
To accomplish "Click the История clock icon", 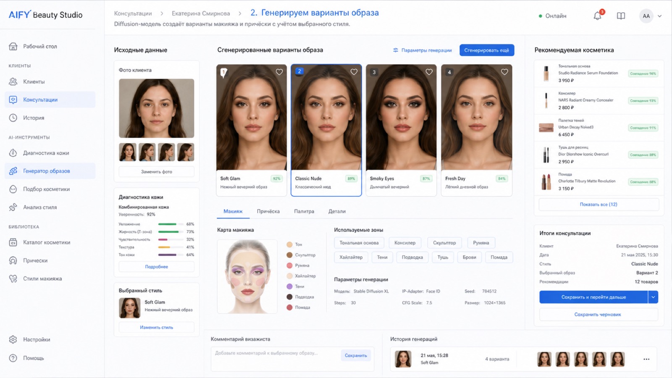I will coord(13,118).
